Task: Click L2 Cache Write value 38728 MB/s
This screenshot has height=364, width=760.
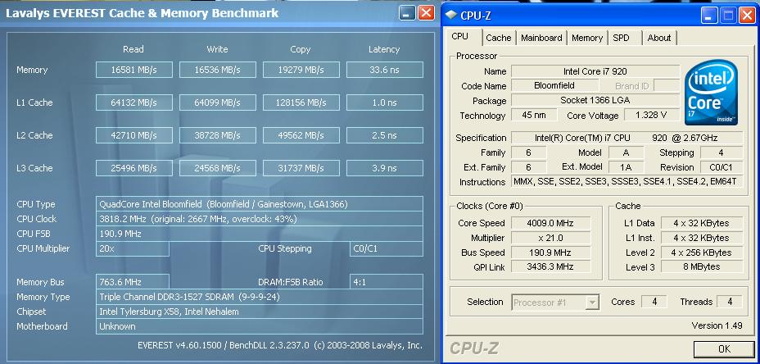Action: (218, 135)
